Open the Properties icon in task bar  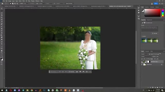[87, 72]
